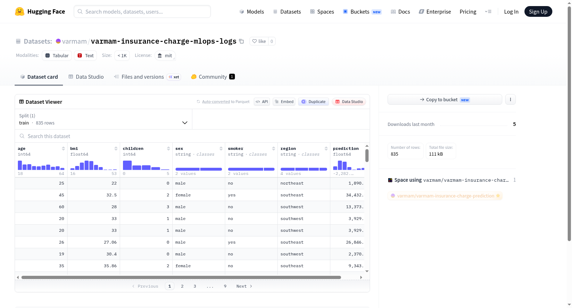Click the Log In link
Image resolution: width=572 pixels, height=308 pixels.
(511, 11)
